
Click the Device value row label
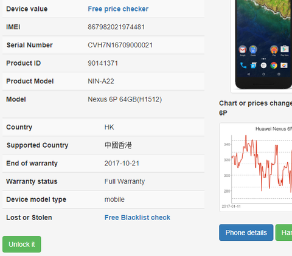[x=27, y=9]
